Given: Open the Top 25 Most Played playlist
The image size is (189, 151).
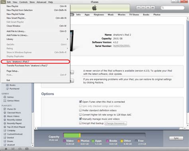Looking at the screenshot, I should pyautogui.click(x=14, y=127).
